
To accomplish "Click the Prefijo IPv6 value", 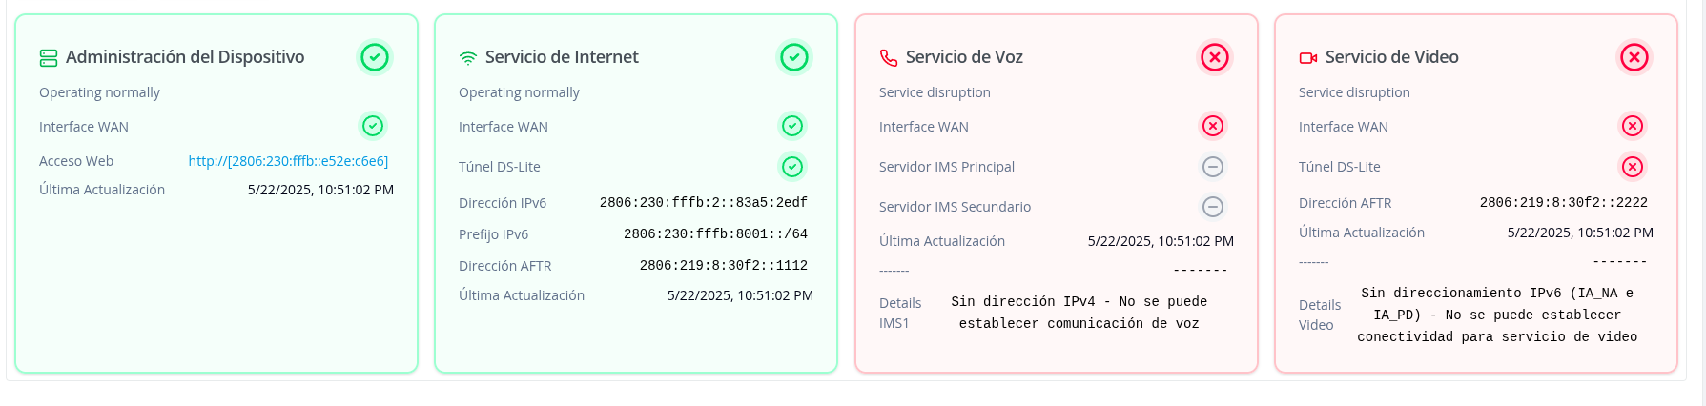I will point(715,233).
